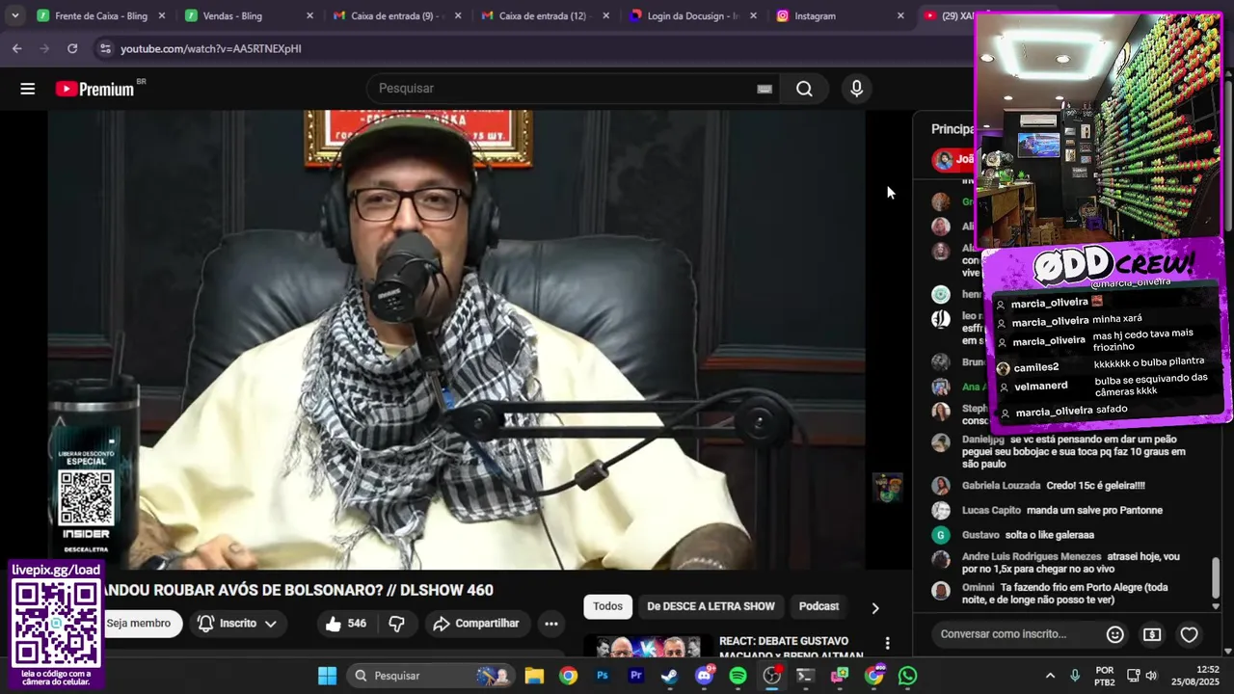Click the live chat scrollbar
The height and width of the screenshot is (694, 1234).
tap(1216, 578)
